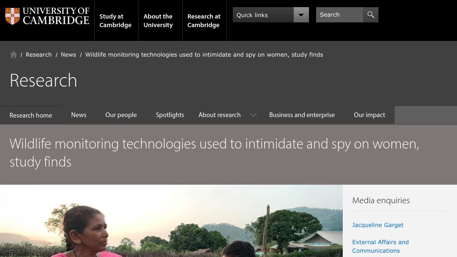This screenshot has height=257, width=457.
Task: Open the Quick links dropdown arrow
Action: tap(301, 15)
